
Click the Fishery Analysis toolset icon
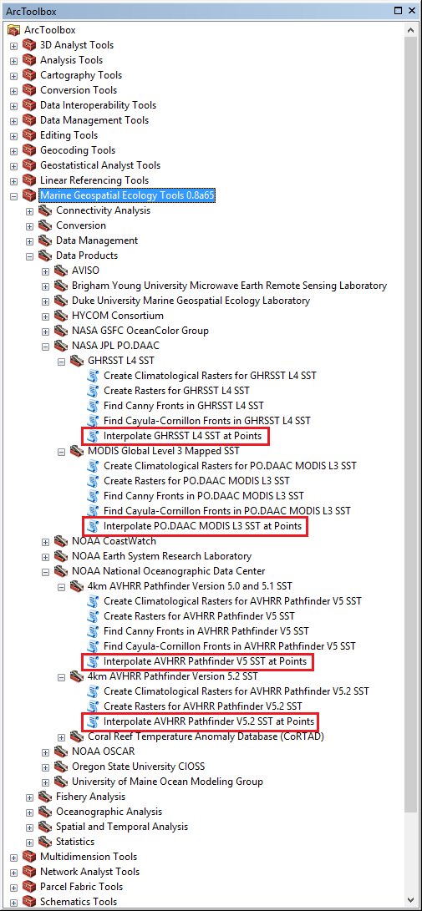[45, 797]
